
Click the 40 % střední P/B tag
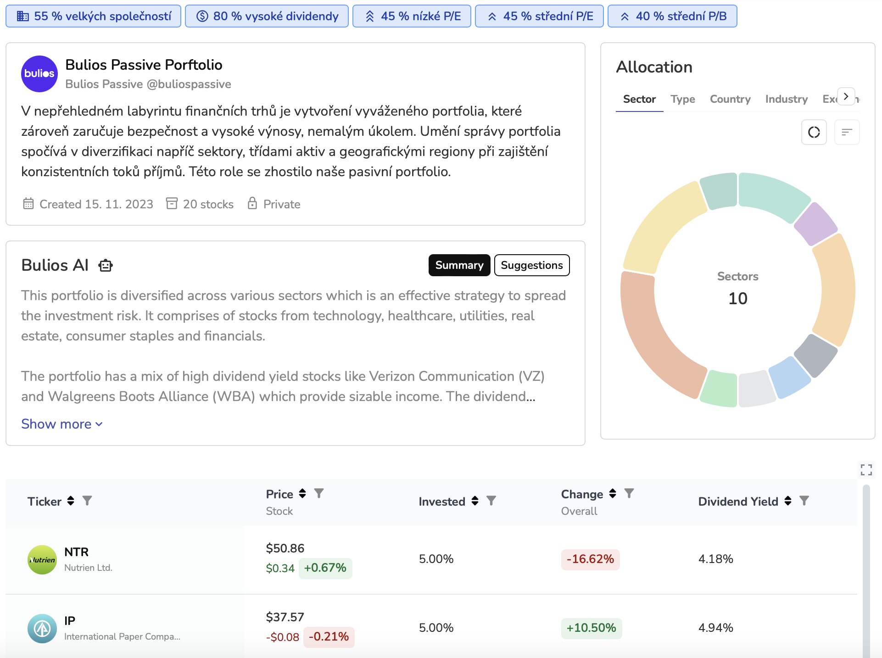coord(672,16)
